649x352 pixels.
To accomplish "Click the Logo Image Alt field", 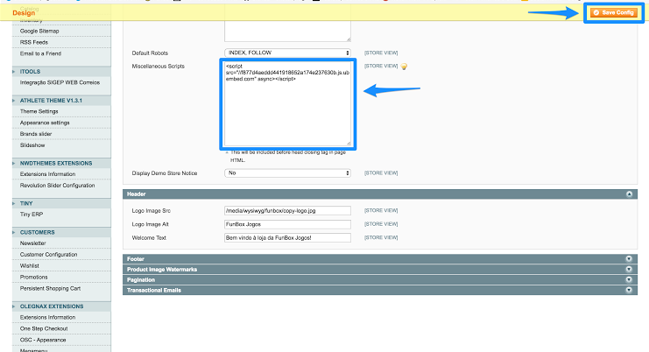I will (287, 224).
